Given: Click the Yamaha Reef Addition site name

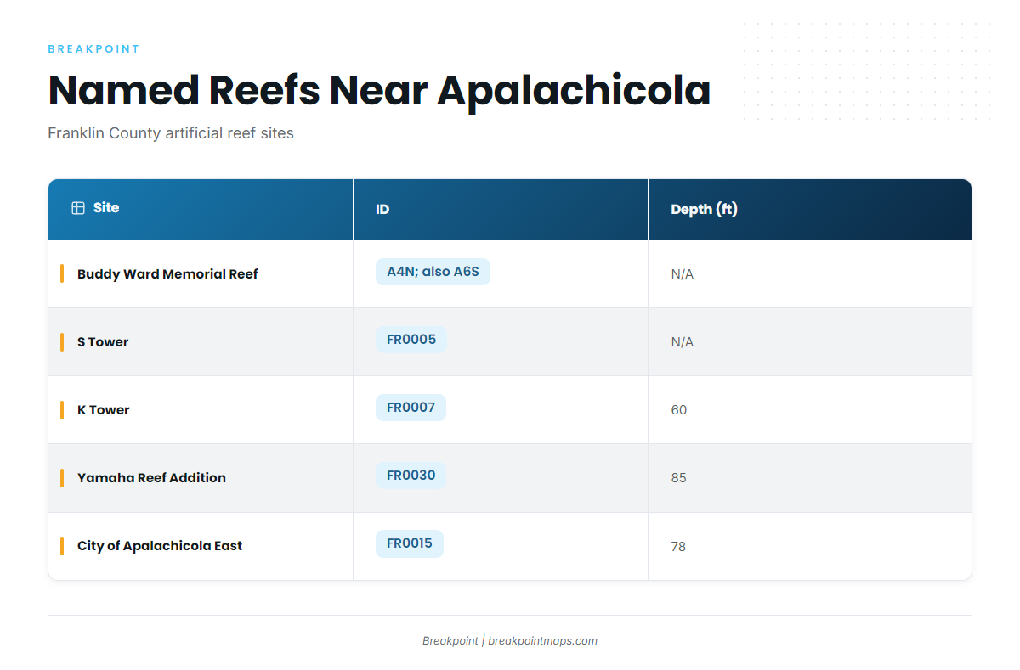Looking at the screenshot, I should point(151,478).
